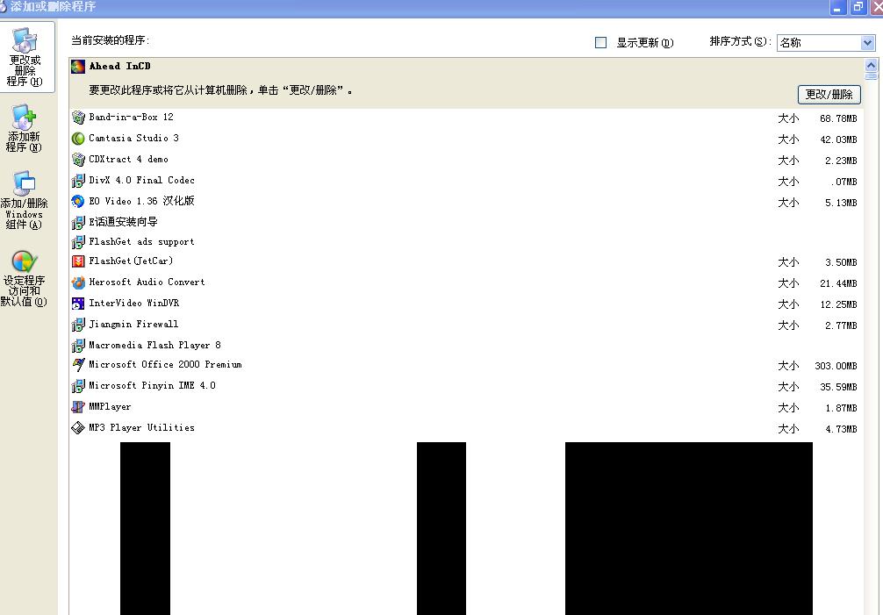Click the 303.00MB size value
883x615 pixels.
click(836, 367)
